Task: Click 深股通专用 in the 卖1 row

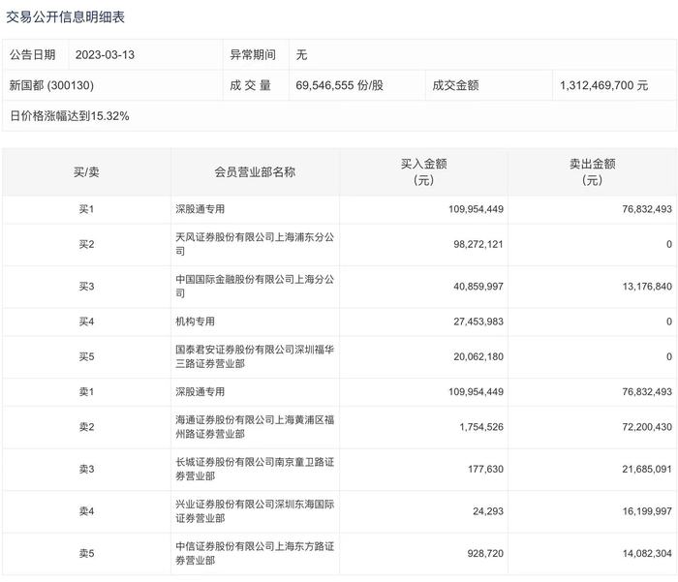Action: (200, 392)
